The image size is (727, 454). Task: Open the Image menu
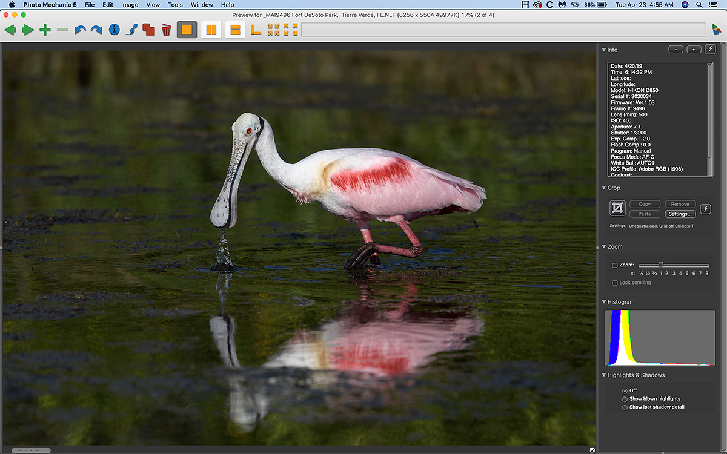tap(130, 5)
